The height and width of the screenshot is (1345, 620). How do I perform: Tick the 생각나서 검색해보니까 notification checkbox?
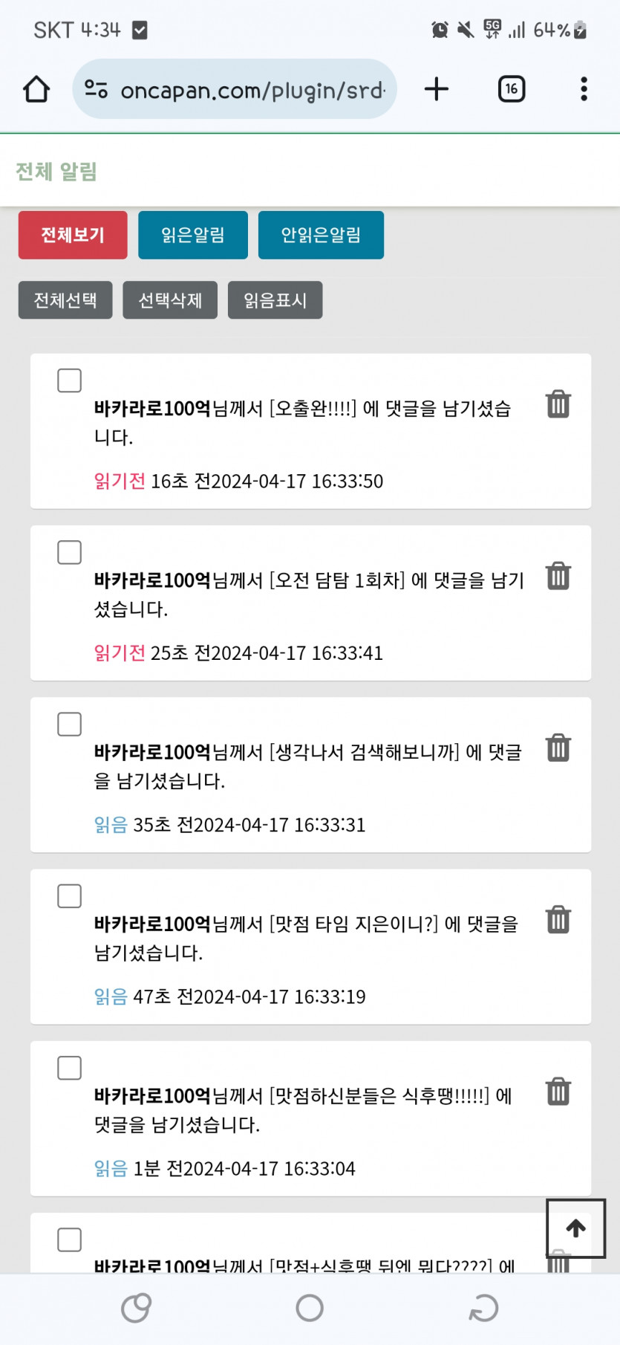point(70,725)
